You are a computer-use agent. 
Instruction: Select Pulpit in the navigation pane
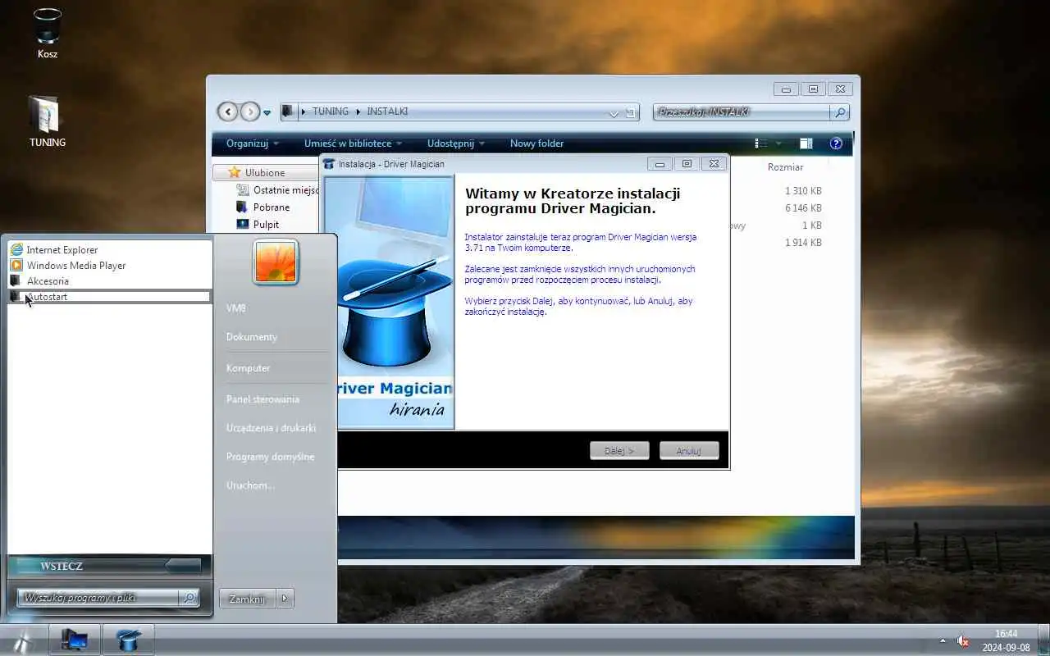[x=258, y=224]
